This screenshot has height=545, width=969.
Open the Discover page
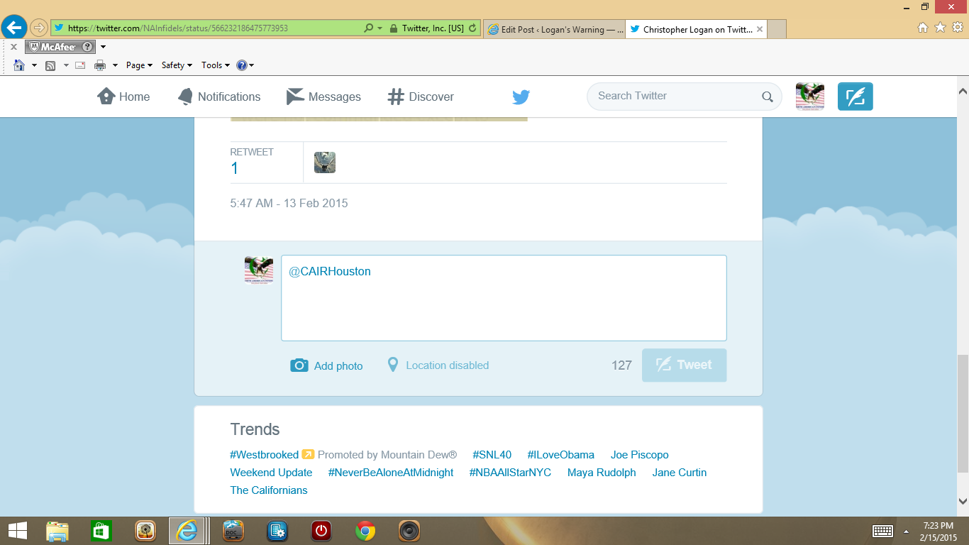click(421, 97)
